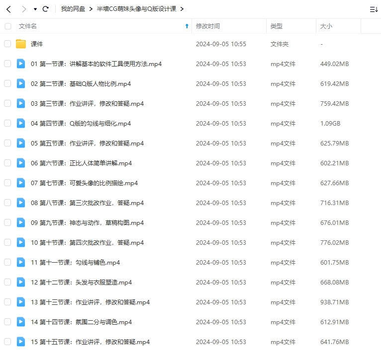Click the forward navigation arrow

click(x=24, y=9)
